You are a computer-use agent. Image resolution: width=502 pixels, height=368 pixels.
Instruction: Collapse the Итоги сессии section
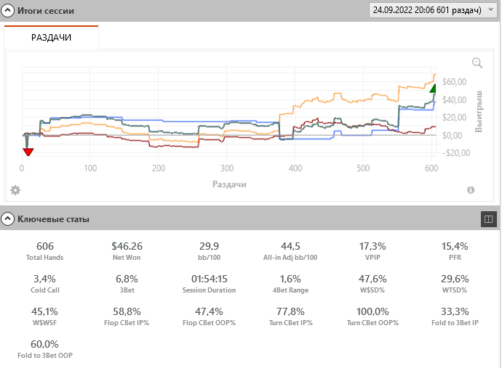tap(9, 11)
